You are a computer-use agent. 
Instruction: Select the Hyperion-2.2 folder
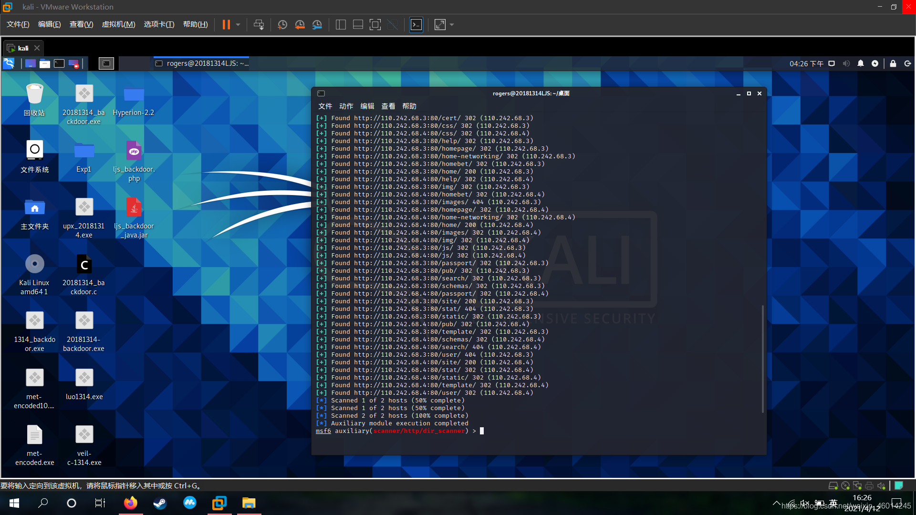click(x=134, y=100)
